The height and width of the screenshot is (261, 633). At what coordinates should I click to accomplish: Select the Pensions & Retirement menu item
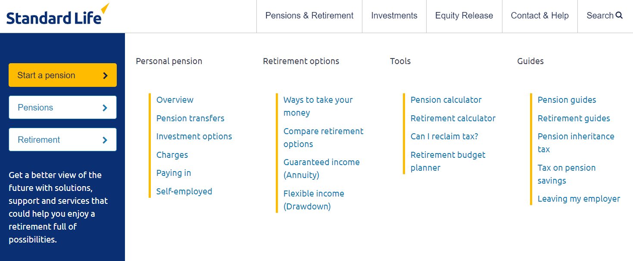[309, 15]
